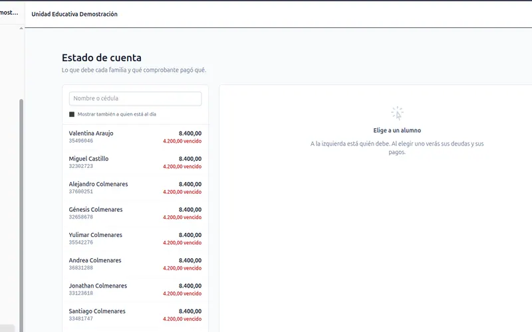Open Yulimar Colmenares account statement
The width and height of the screenshot is (532, 332).
click(135, 238)
